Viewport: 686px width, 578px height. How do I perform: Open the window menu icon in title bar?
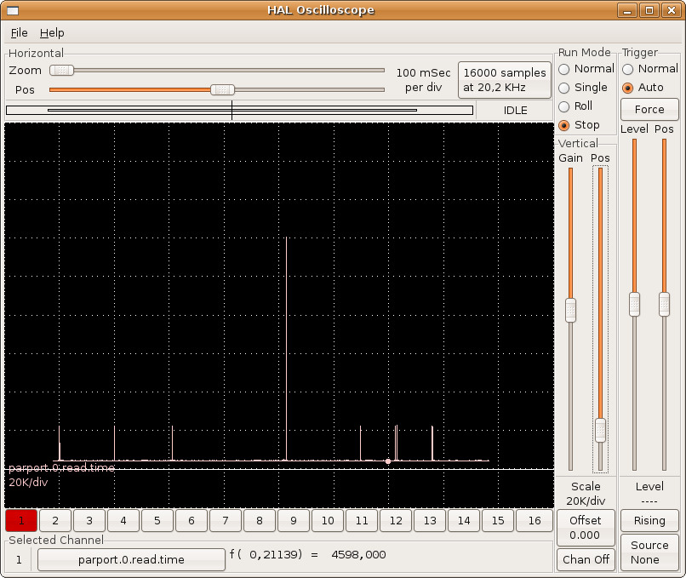click(x=13, y=10)
